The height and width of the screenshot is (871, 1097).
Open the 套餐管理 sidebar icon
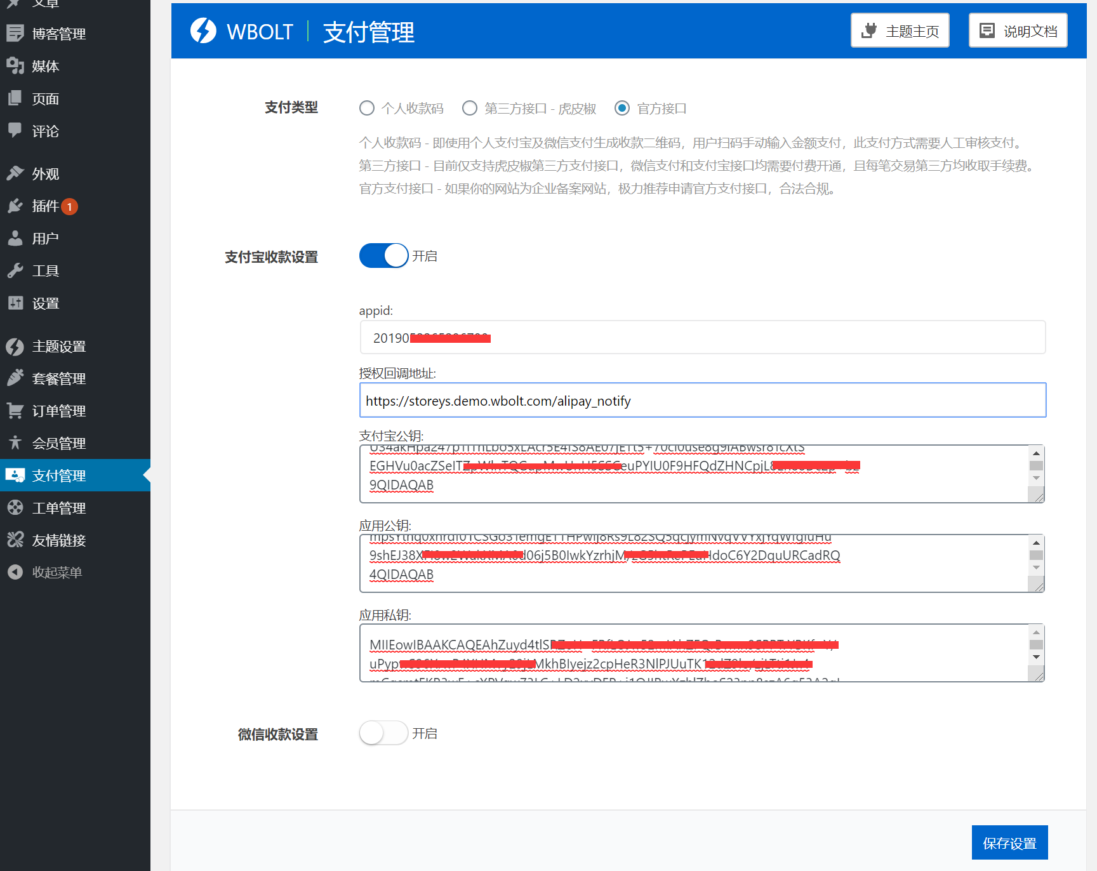(x=16, y=378)
